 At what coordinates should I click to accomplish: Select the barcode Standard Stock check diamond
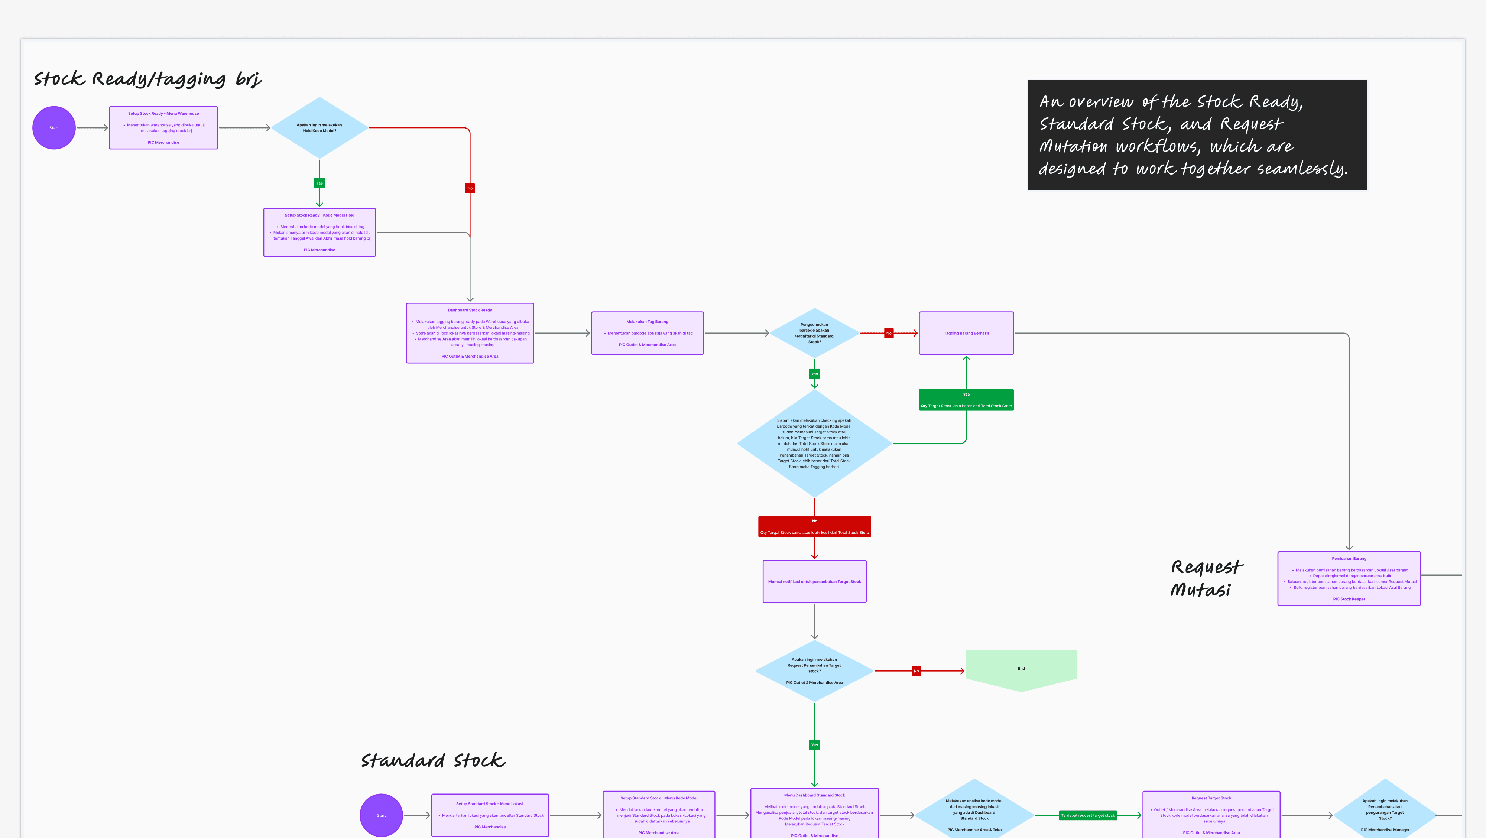coord(814,333)
